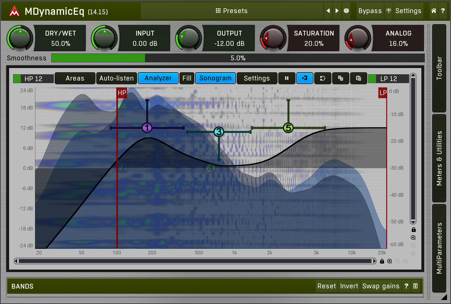Screen dimensions: 451x304
Task: Click the Invert button in BANDS
Action: (x=349, y=286)
